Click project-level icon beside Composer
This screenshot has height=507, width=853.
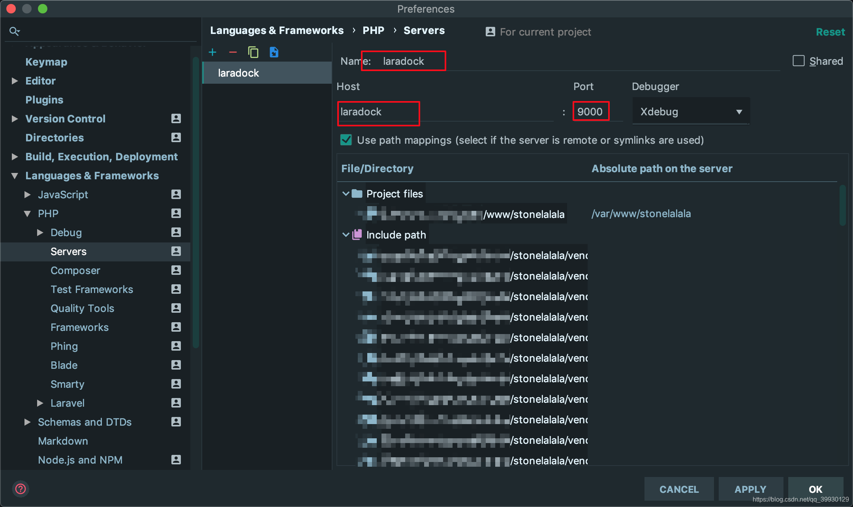click(176, 270)
